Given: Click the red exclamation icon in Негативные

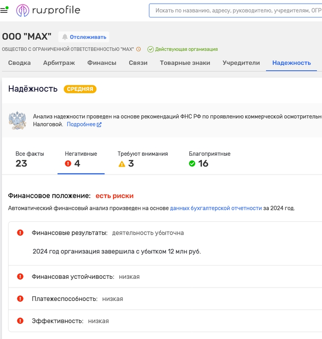Looking at the screenshot, I should click(68, 164).
